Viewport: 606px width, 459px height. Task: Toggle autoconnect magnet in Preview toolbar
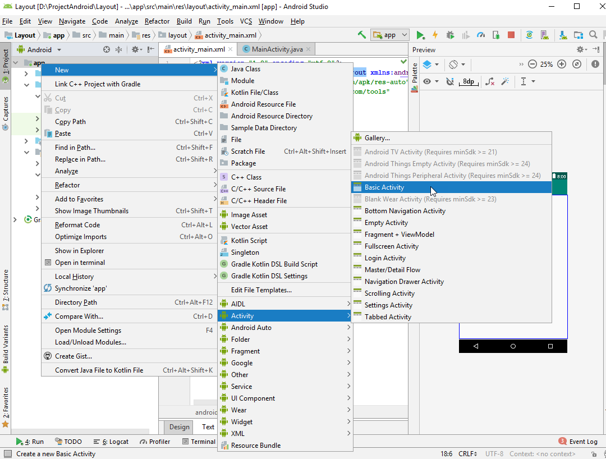pyautogui.click(x=450, y=81)
